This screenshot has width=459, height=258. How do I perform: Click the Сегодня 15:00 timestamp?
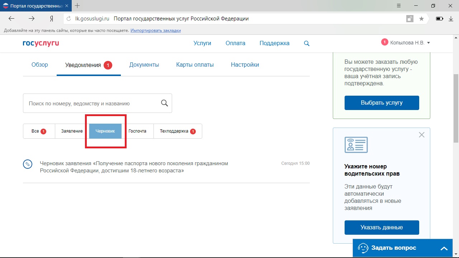295,163
